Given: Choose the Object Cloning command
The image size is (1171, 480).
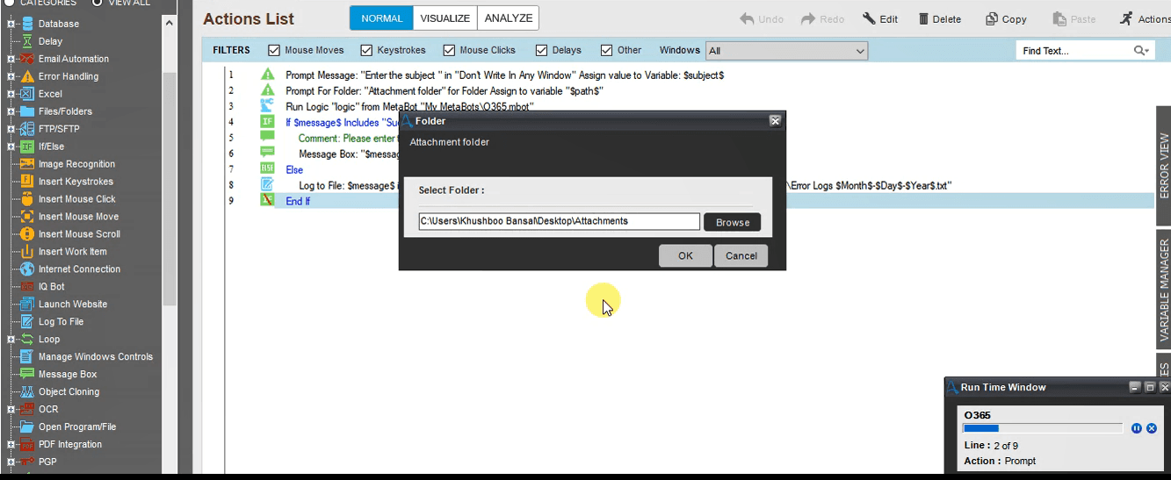Looking at the screenshot, I should pos(69,392).
